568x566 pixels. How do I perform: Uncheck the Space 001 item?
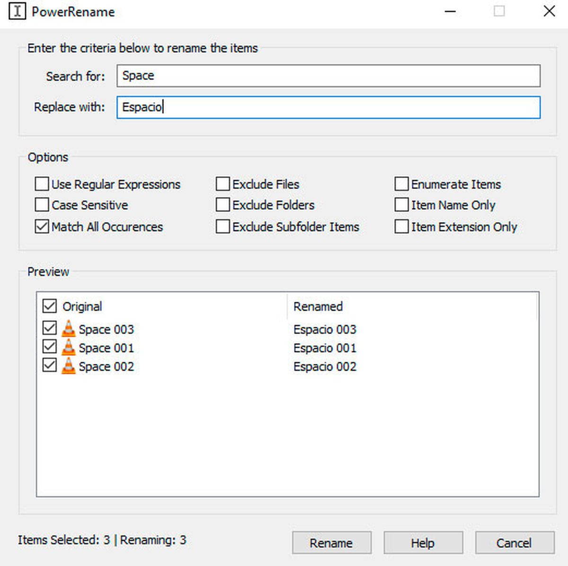coord(49,347)
